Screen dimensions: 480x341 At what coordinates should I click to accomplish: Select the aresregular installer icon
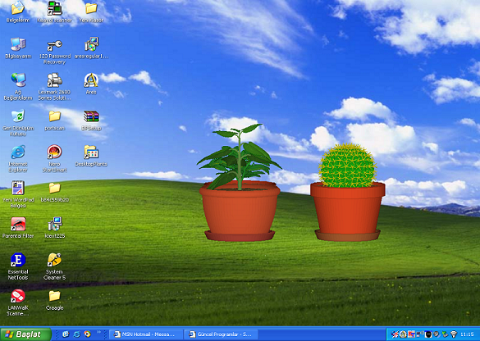pos(91,48)
